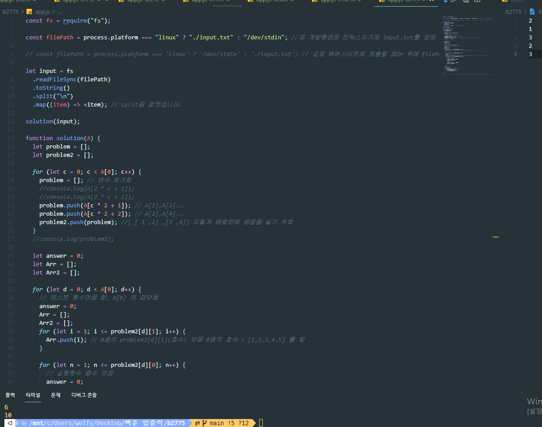
Task: Click the 'let problem2 = [];' line
Action: pos(63,155)
